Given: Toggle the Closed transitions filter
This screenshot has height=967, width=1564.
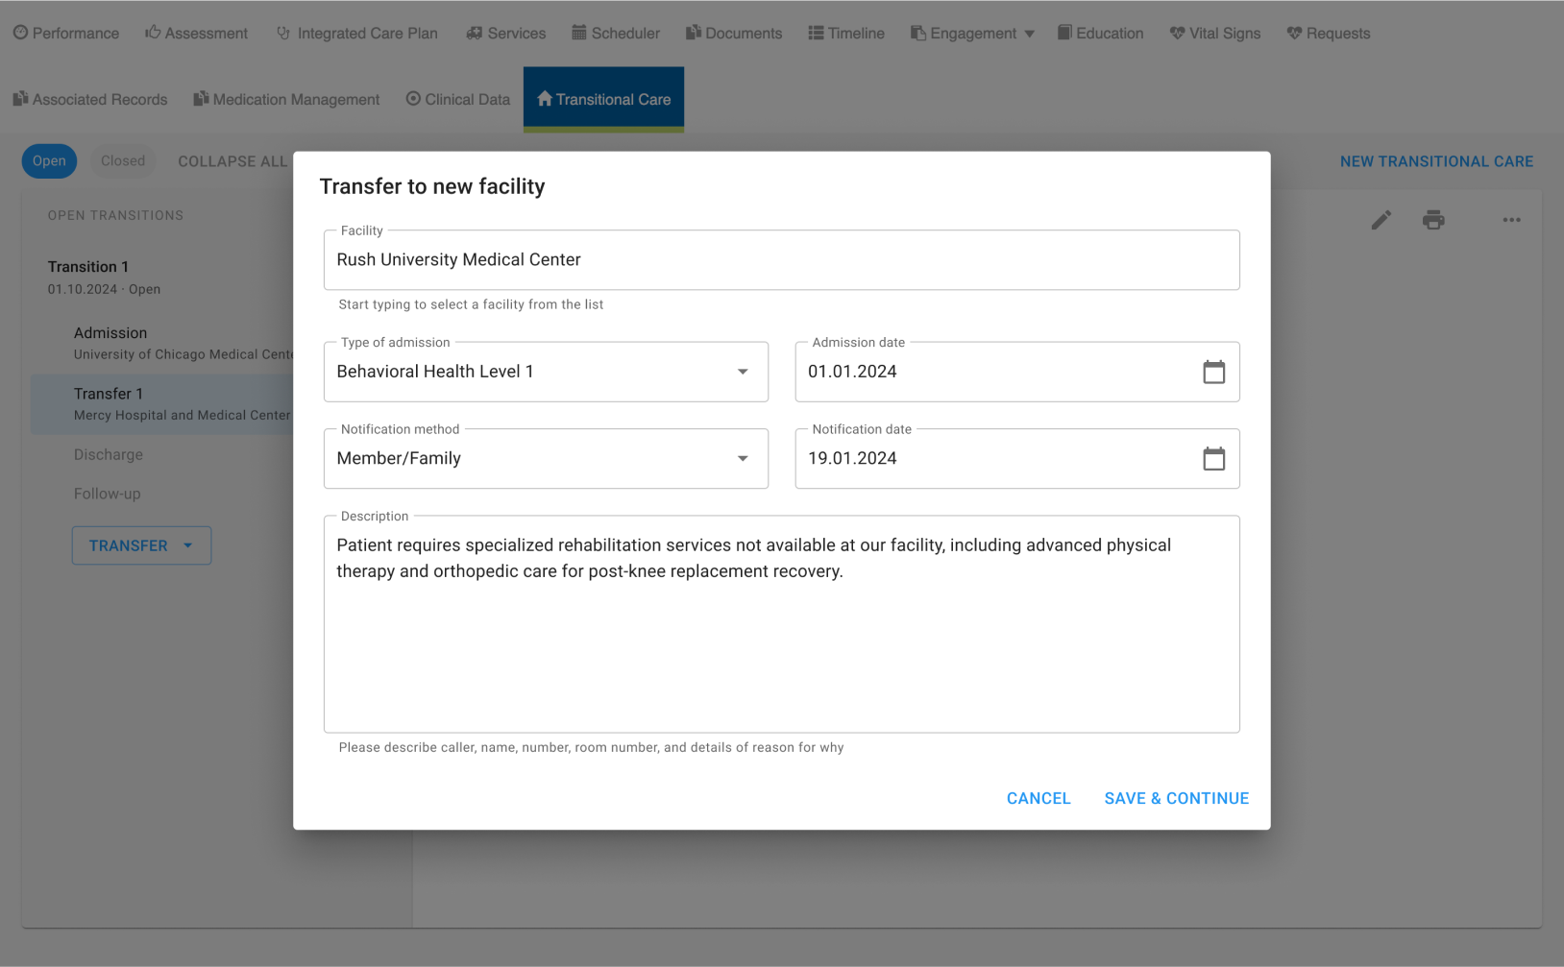Looking at the screenshot, I should pyautogui.click(x=123, y=161).
